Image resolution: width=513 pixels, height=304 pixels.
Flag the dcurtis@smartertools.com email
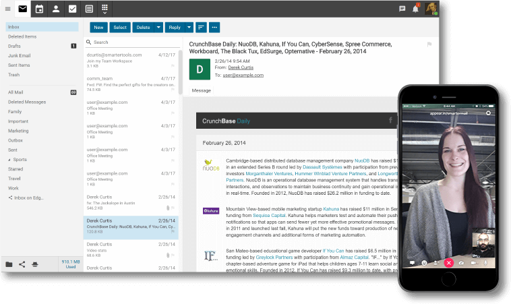pyautogui.click(x=173, y=66)
